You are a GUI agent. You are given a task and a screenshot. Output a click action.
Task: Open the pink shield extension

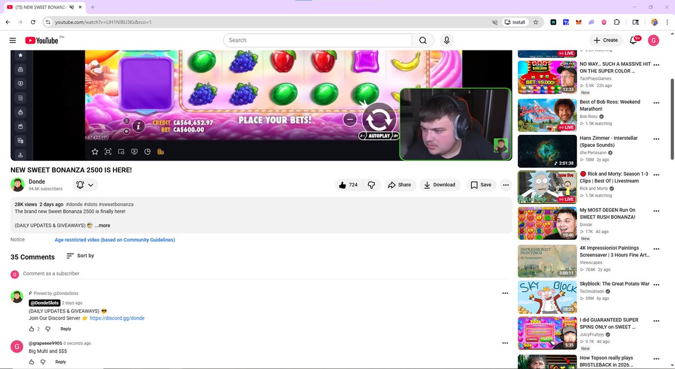point(604,22)
